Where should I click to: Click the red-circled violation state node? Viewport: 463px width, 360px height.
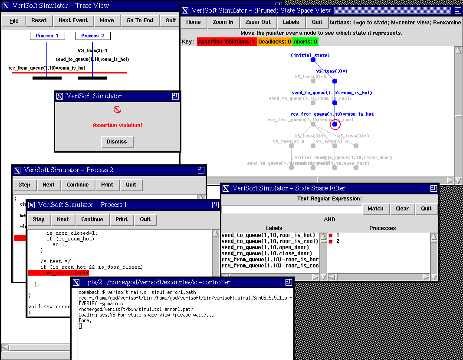(335, 124)
